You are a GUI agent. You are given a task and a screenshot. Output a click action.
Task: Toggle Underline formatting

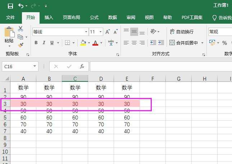(x=52, y=43)
